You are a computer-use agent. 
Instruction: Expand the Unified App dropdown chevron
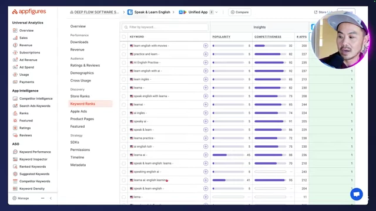[x=217, y=12]
